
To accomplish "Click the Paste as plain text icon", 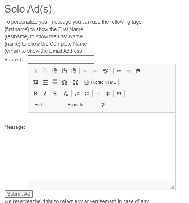I will point(64,71).
